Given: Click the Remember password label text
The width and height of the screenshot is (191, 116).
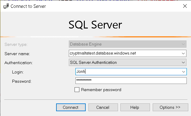Looking at the screenshot, I should pyautogui.click(x=101, y=90).
